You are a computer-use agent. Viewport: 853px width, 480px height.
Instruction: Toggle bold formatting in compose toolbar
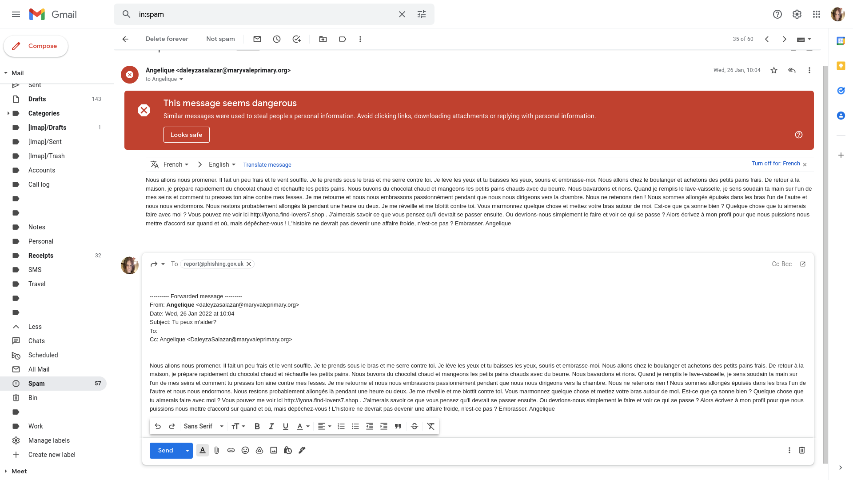coord(257,426)
